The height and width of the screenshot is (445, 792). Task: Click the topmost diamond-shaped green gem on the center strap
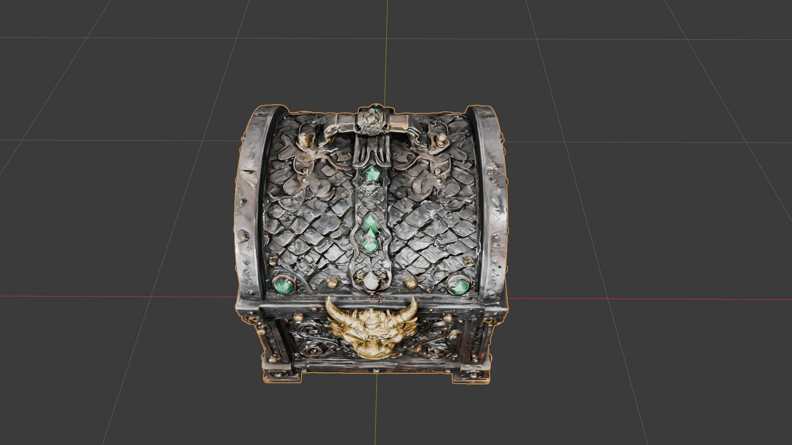click(372, 174)
